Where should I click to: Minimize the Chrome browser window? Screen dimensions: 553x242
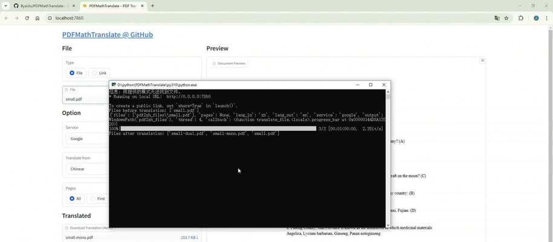pos(520,6)
